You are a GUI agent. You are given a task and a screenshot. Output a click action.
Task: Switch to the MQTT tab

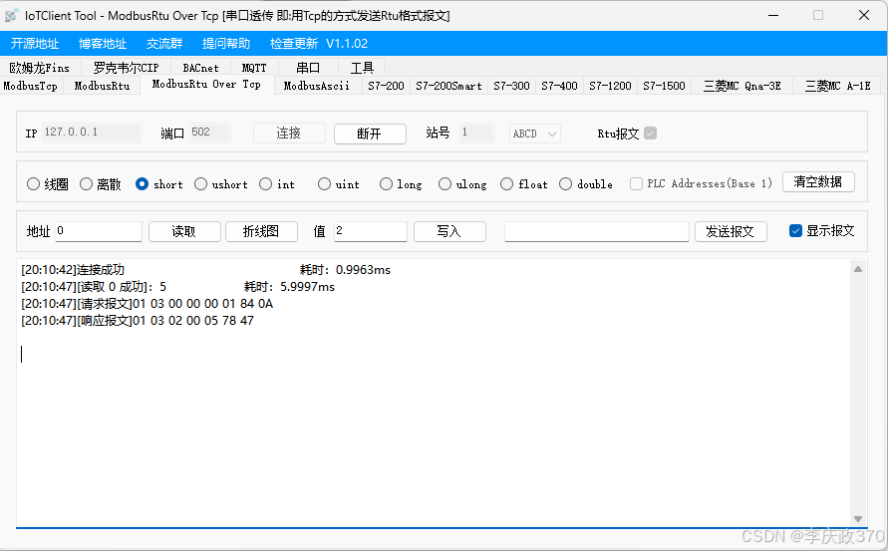click(x=254, y=68)
